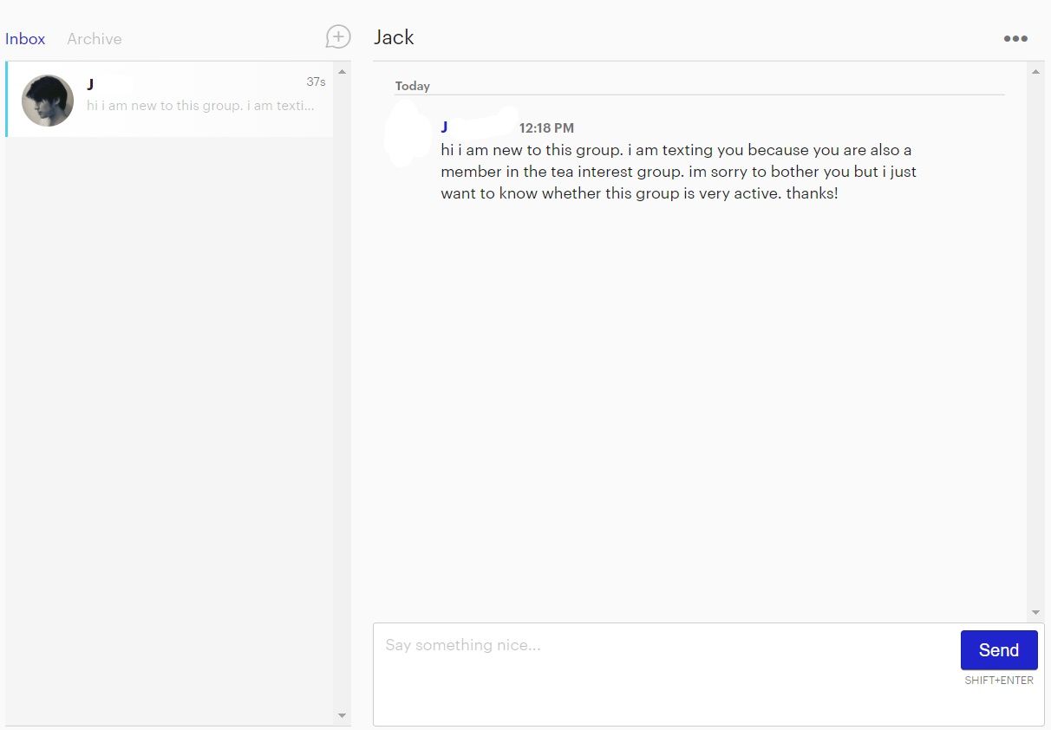Image resolution: width=1051 pixels, height=730 pixels.
Task: Click the "Jack" conversation title
Action: point(394,37)
